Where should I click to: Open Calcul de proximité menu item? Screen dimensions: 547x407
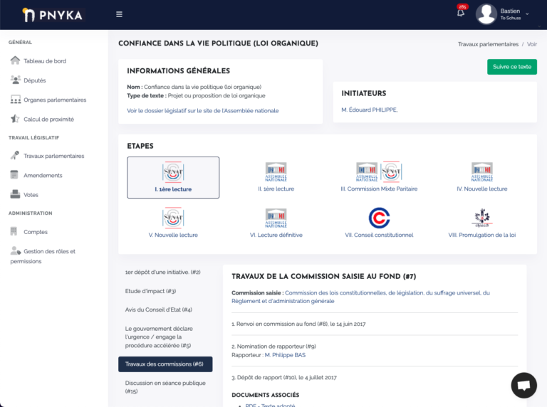[x=48, y=120]
